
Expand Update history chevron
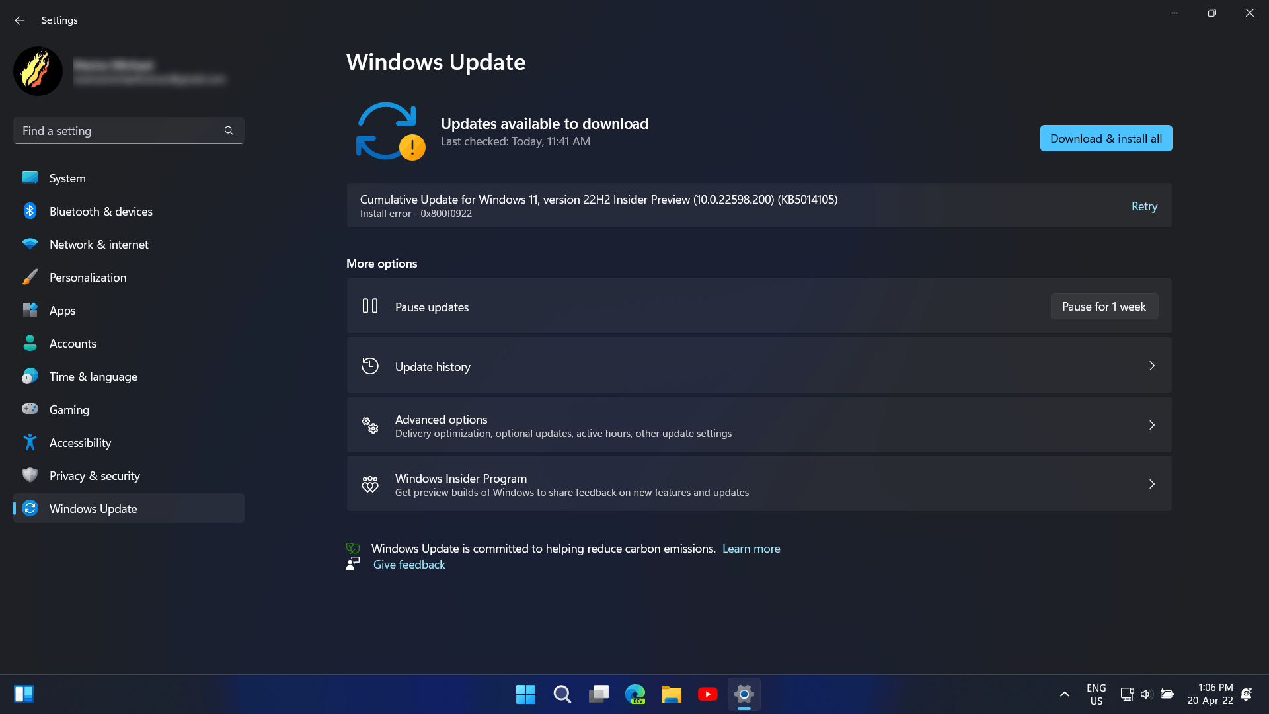[1151, 366]
